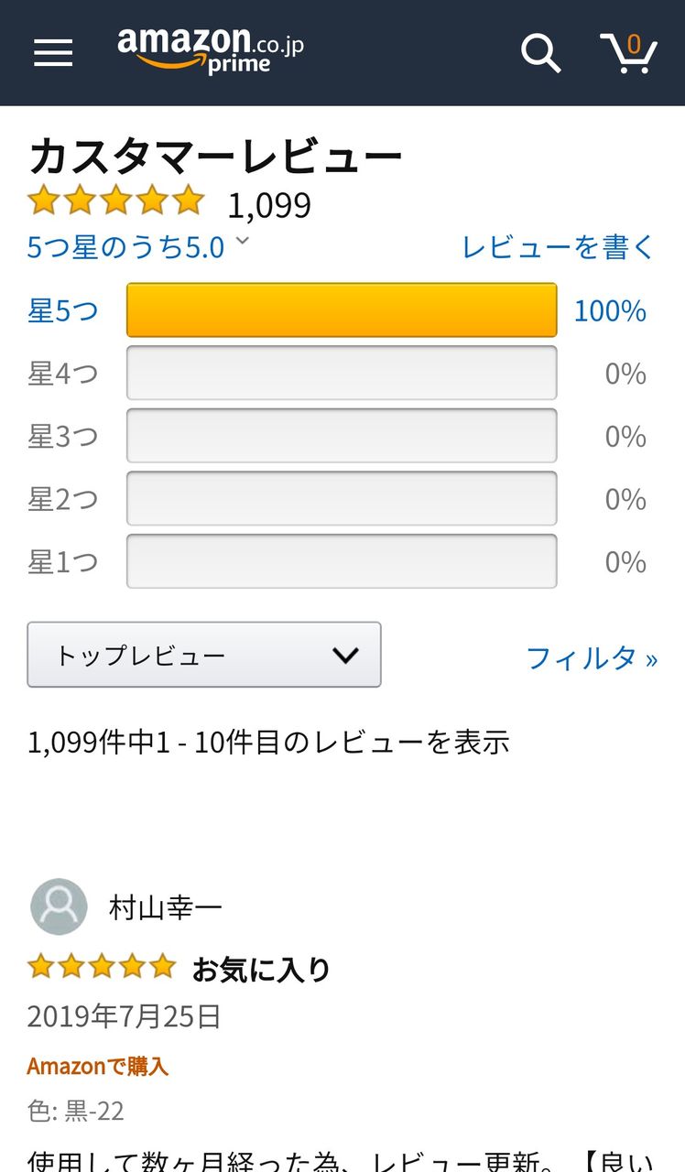Expand the 5つ星のうち5.0 rating chevron
Viewport: 685px width, 1172px height.
[x=242, y=242]
